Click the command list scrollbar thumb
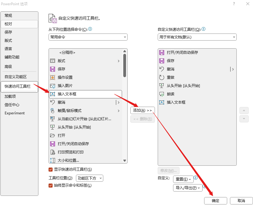Viewport: 253px width, 206px height. [x=125, y=65]
